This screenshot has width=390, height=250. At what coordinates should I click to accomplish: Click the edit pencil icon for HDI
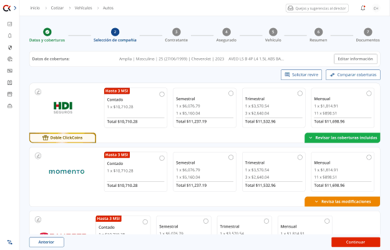38,92
